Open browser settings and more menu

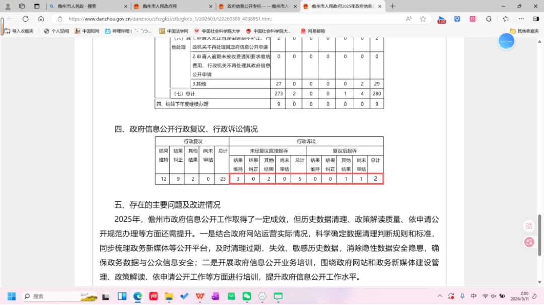(521, 19)
